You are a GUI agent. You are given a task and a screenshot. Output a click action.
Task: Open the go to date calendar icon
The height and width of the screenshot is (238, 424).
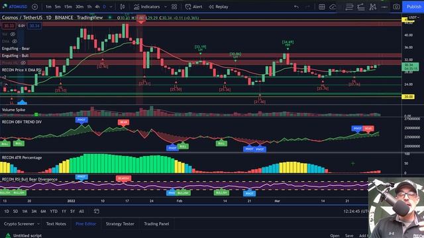pos(97,212)
